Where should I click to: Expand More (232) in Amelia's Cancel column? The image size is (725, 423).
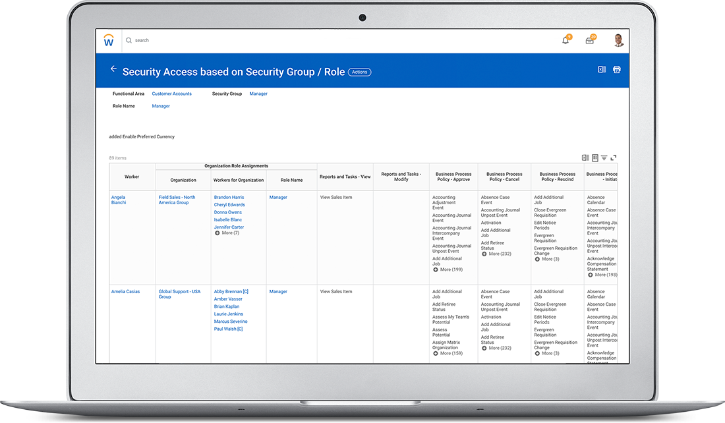[496, 348]
